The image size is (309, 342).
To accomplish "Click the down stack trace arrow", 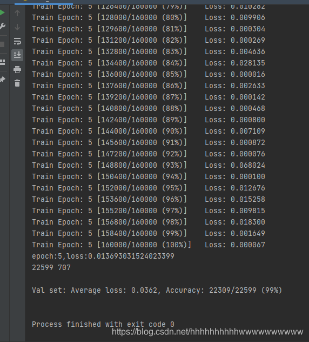I will pyautogui.click(x=17, y=27).
